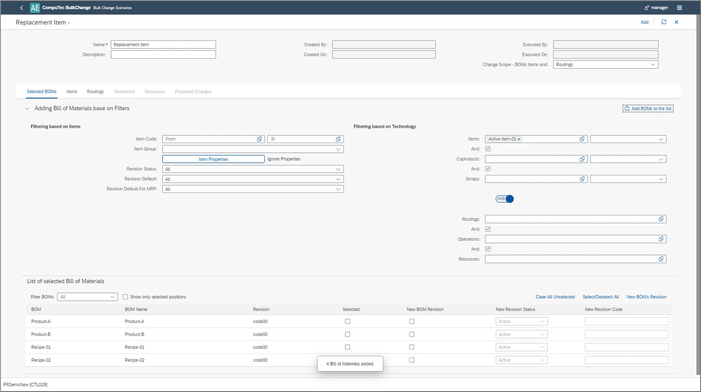This screenshot has height=392, width=701.
Task: Open the app grid launcher icon
Action: click(680, 7)
